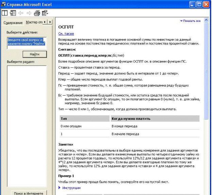Open the См. также link

(x=66, y=34)
